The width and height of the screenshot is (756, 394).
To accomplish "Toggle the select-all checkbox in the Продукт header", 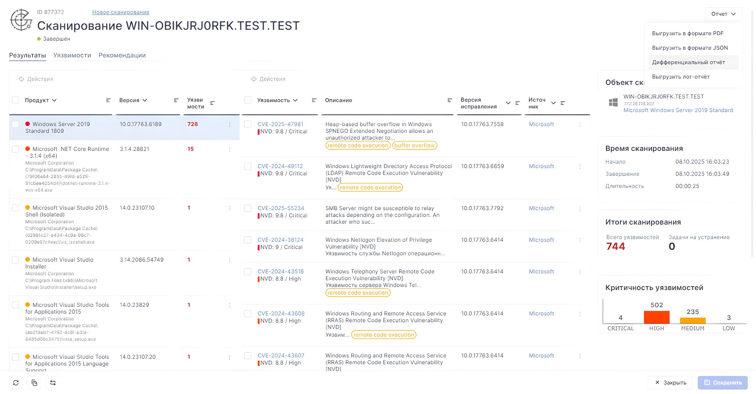I will [x=15, y=100].
